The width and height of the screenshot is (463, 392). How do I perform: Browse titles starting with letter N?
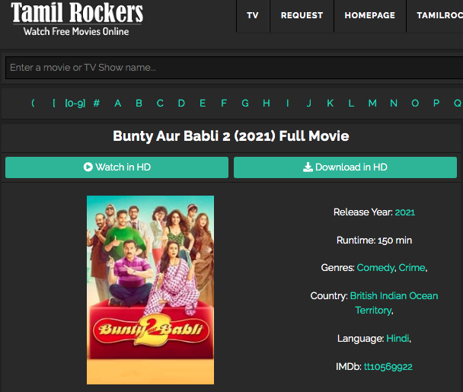point(394,104)
